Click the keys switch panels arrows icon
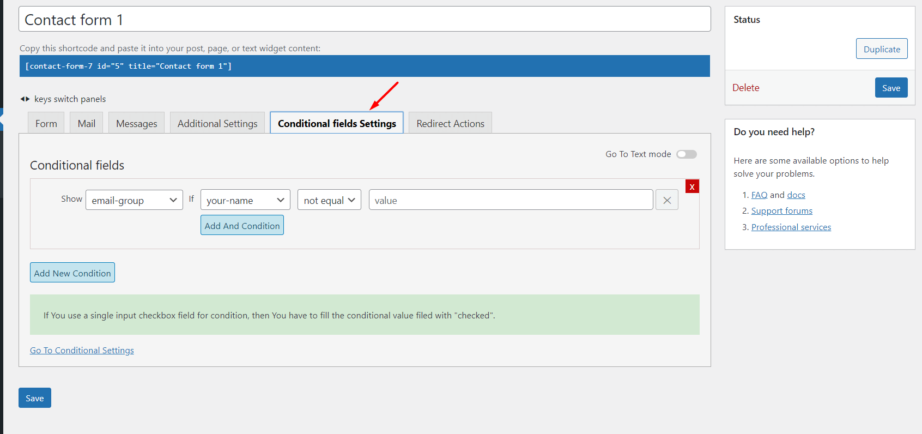This screenshot has height=434, width=922. click(25, 99)
